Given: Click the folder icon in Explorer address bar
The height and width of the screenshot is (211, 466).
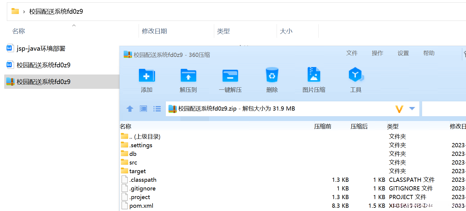Looking at the screenshot, I should pyautogui.click(x=15, y=11).
